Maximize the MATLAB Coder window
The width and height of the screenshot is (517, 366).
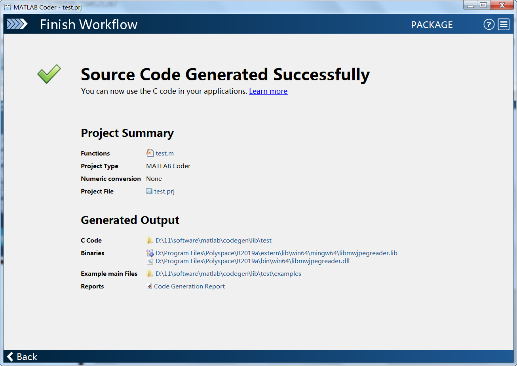tap(483, 6)
